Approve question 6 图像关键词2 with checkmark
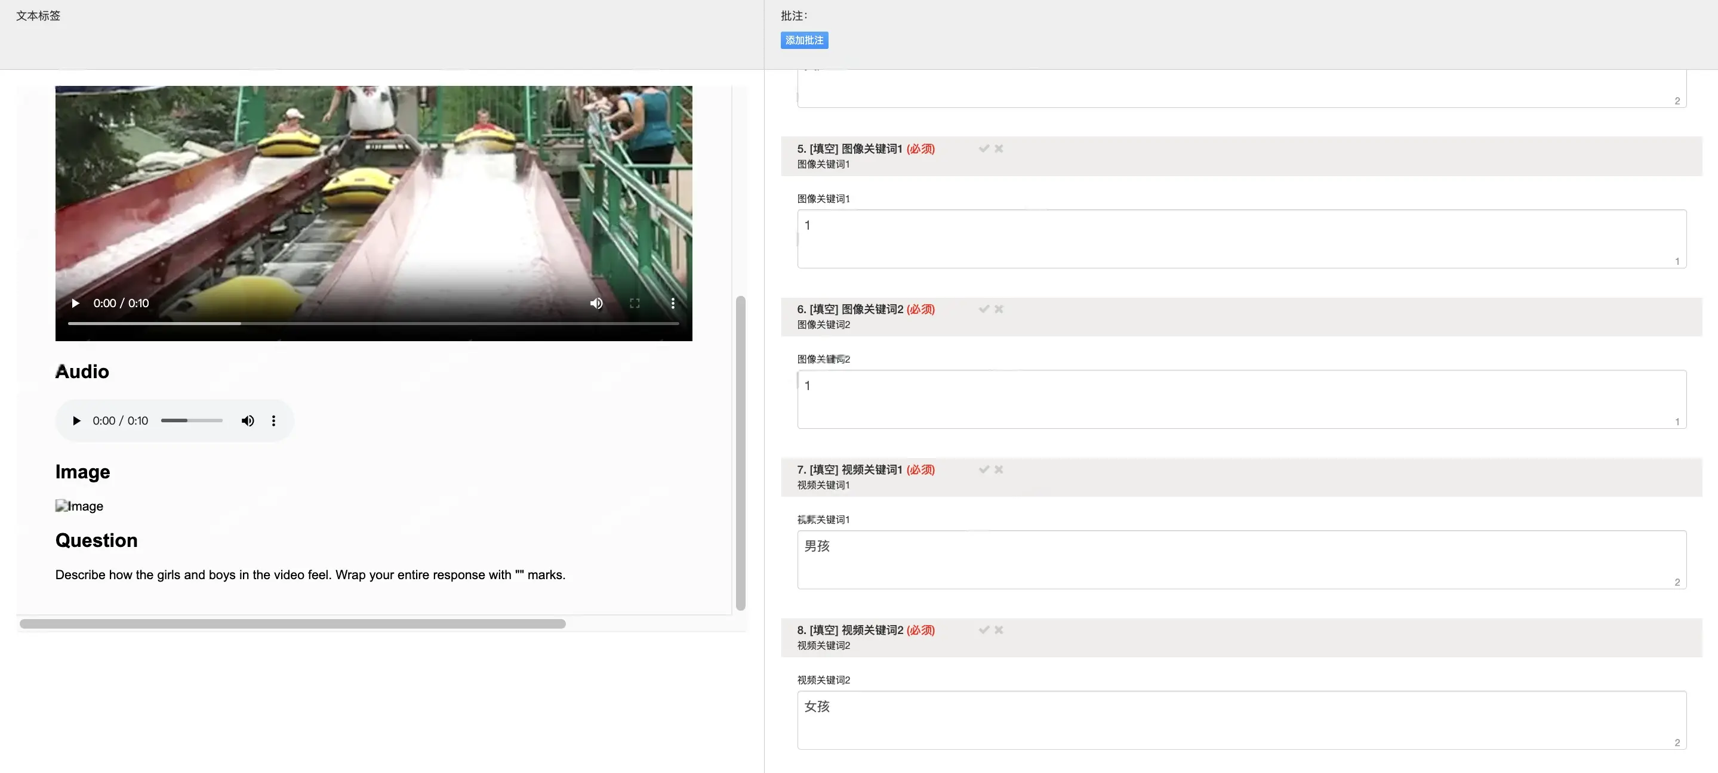1718x773 pixels. click(984, 309)
